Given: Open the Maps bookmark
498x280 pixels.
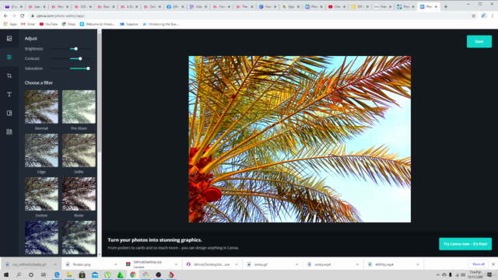Looking at the screenshot, I should [x=68, y=24].
